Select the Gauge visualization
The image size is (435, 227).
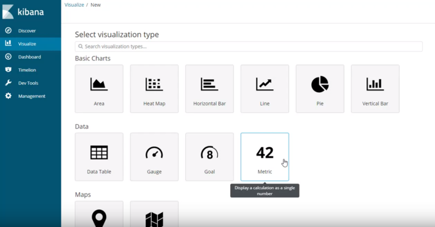pos(154,157)
